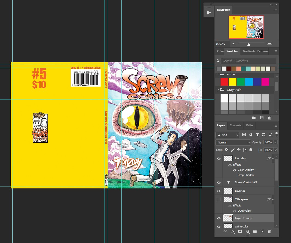Screen dimensions: 291x243
Task: Click the Navigator document thumbnail
Action: pos(246,27)
